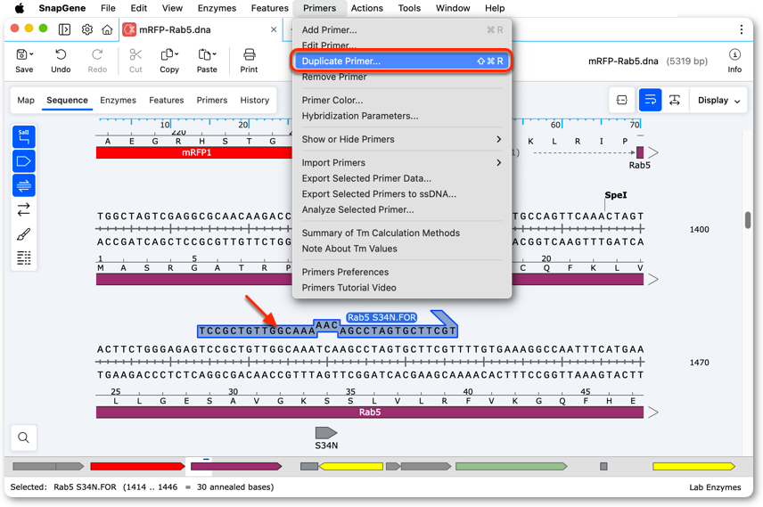Switch to the Features tab
Viewport: 763px width, 507px height.
coord(167,100)
